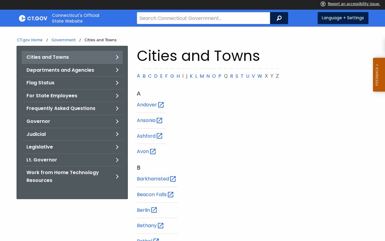Jump to letter M in index
Screen dimensions: 385x241
point(202,76)
